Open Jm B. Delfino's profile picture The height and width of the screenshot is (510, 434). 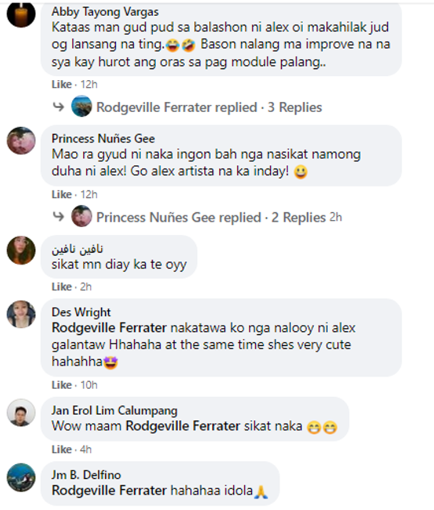tap(21, 477)
